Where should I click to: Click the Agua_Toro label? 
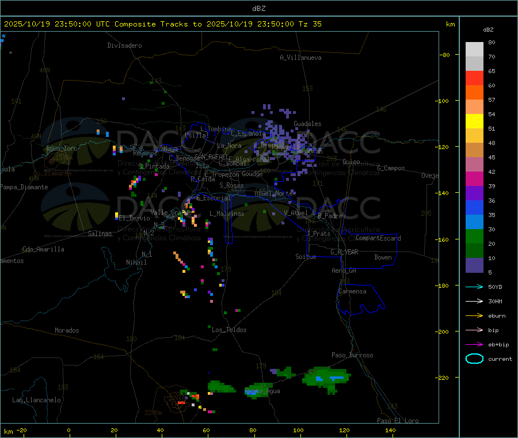point(62,148)
